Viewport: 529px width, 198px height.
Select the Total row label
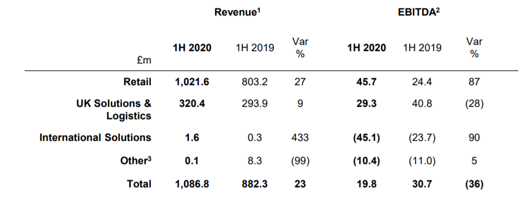(x=139, y=184)
